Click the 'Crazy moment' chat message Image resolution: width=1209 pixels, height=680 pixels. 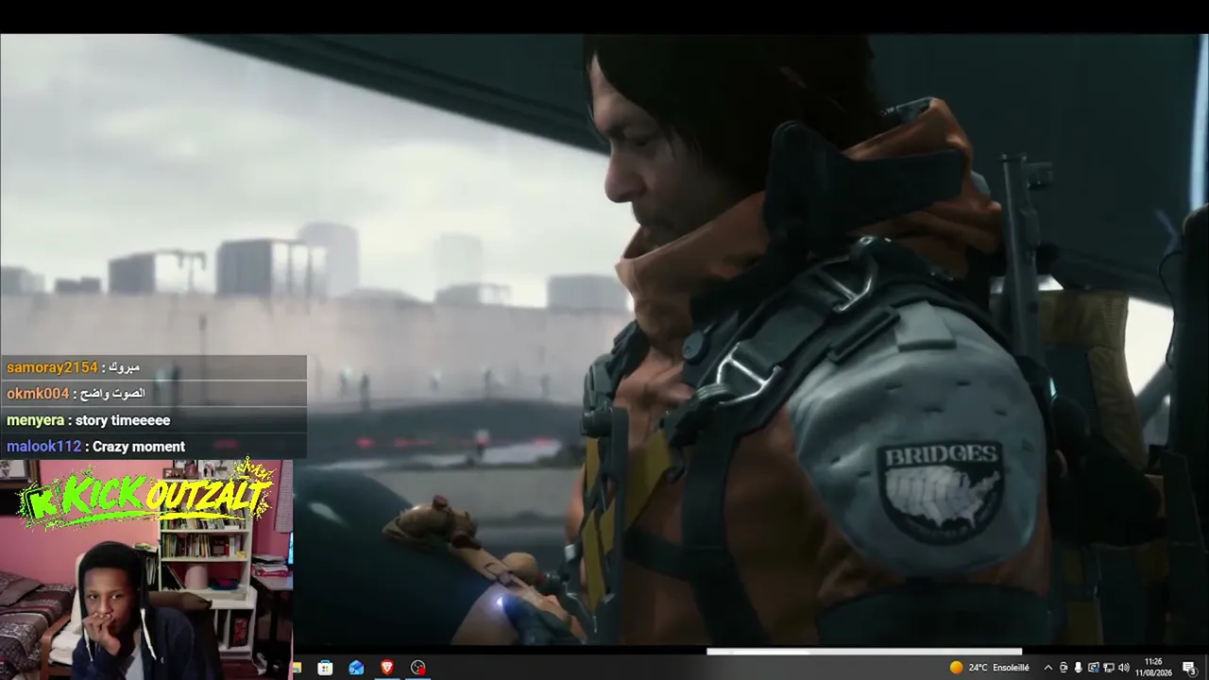(153, 447)
